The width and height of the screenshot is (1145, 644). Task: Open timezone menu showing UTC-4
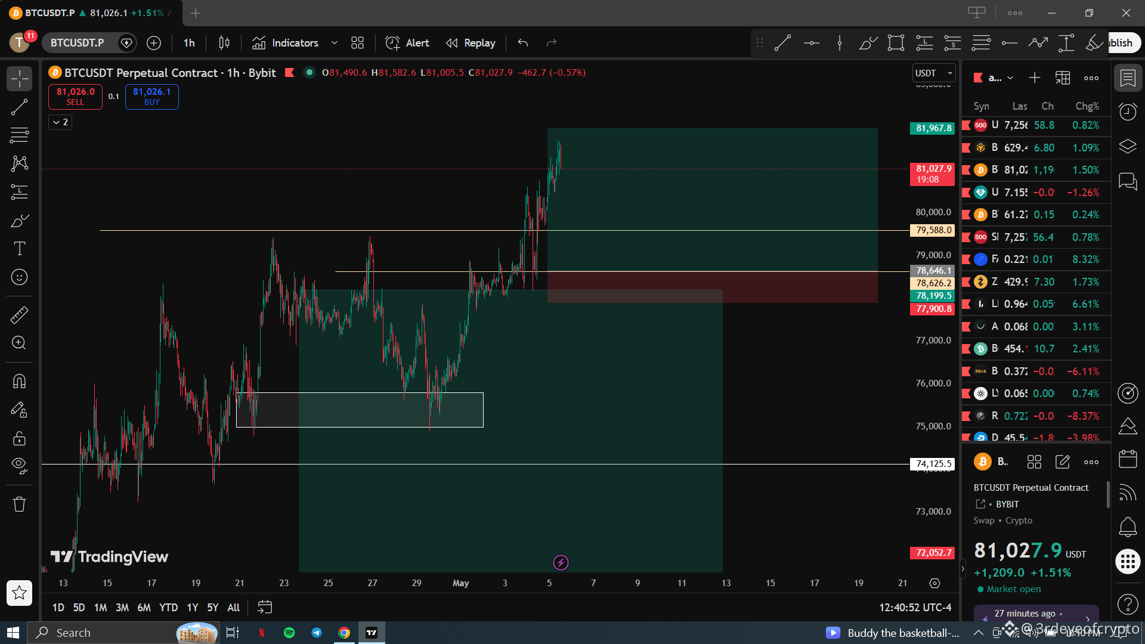(x=915, y=608)
